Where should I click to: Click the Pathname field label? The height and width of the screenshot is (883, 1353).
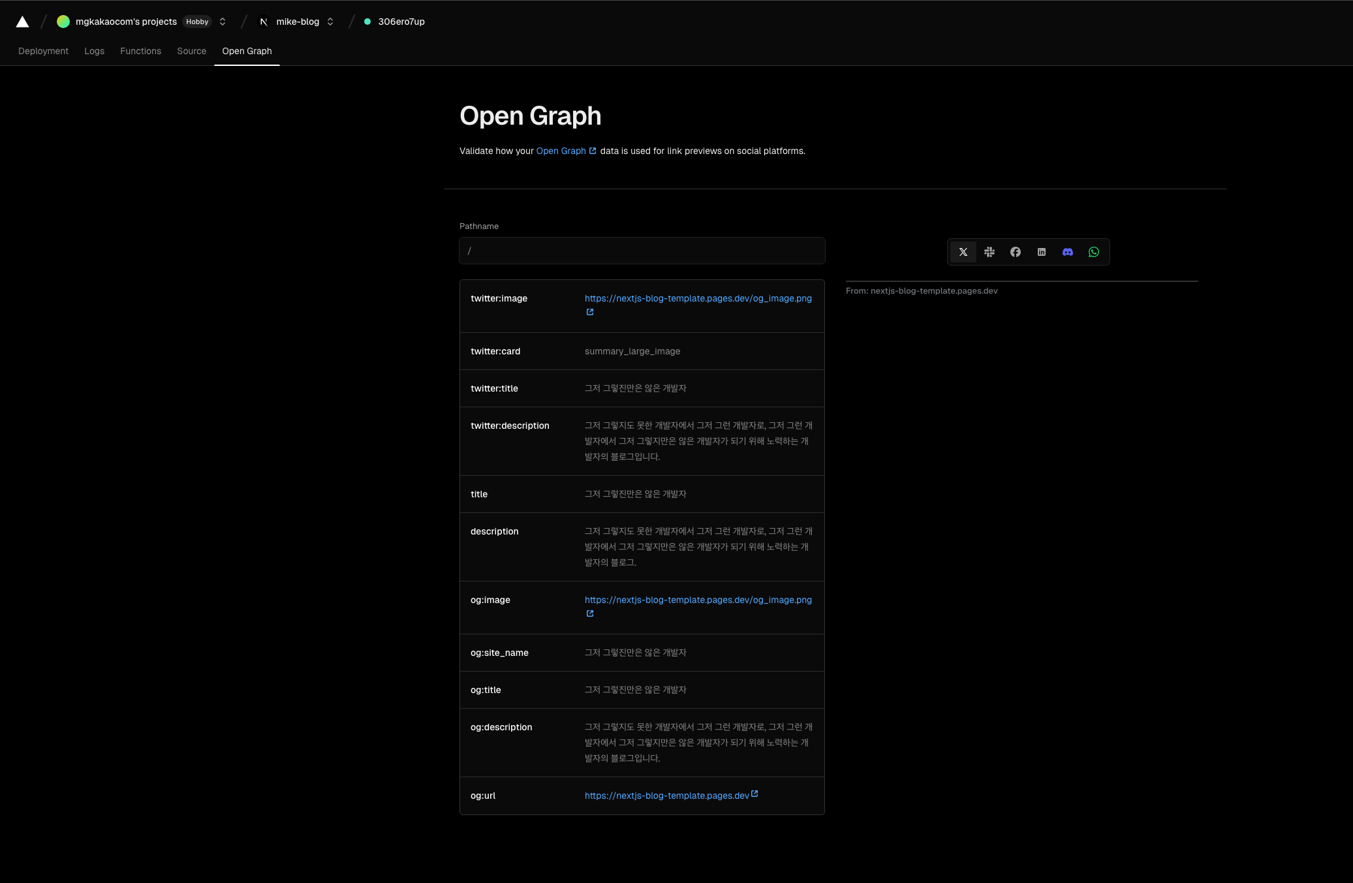[x=479, y=226]
